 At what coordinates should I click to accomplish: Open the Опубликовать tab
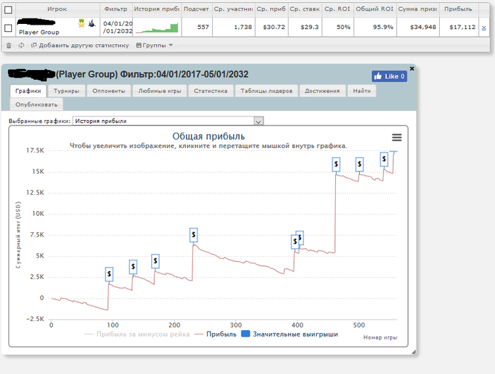[x=36, y=104]
